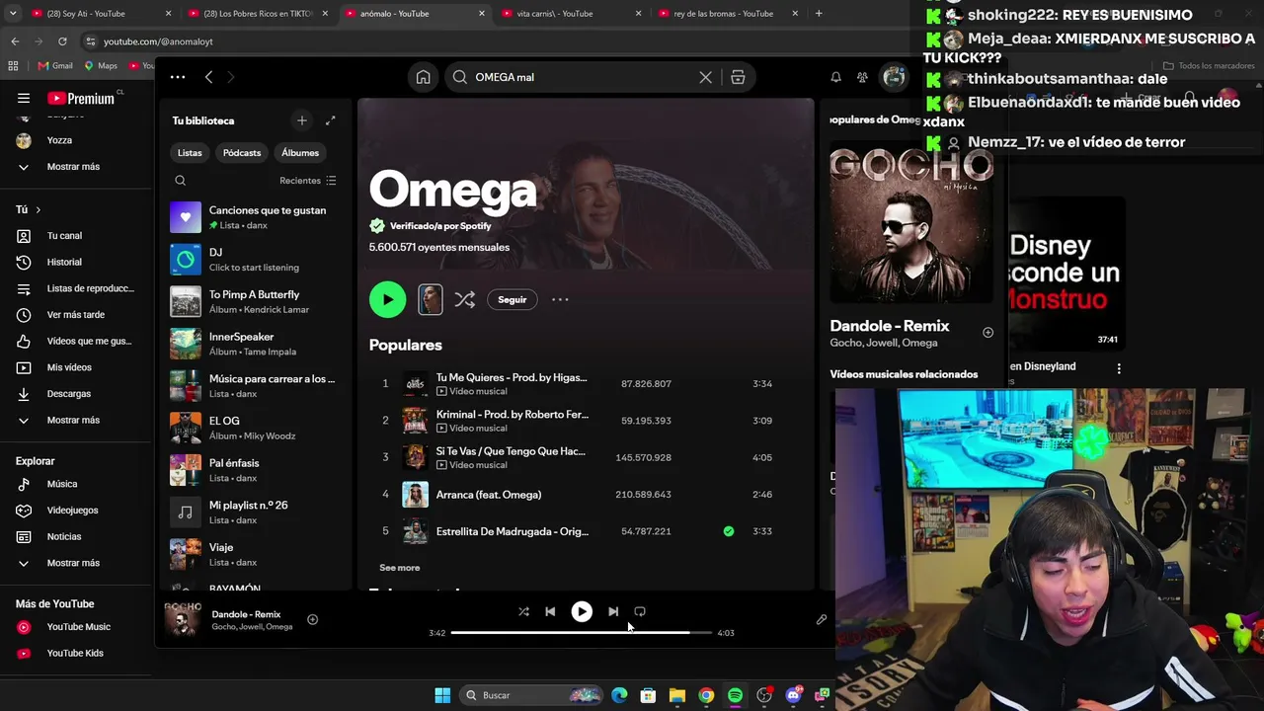The width and height of the screenshot is (1264, 711).
Task: Search within Tu biblioteca
Action: tap(180, 181)
